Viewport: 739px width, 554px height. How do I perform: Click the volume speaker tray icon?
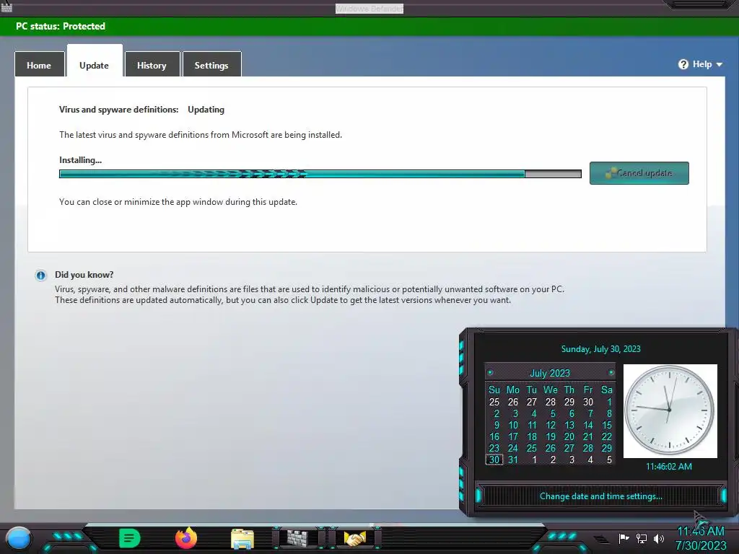(659, 538)
